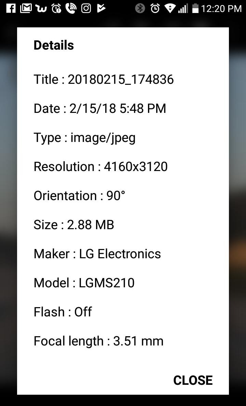Tap the Wish app notification icon
Screen dimensions: 246x406
41,8
